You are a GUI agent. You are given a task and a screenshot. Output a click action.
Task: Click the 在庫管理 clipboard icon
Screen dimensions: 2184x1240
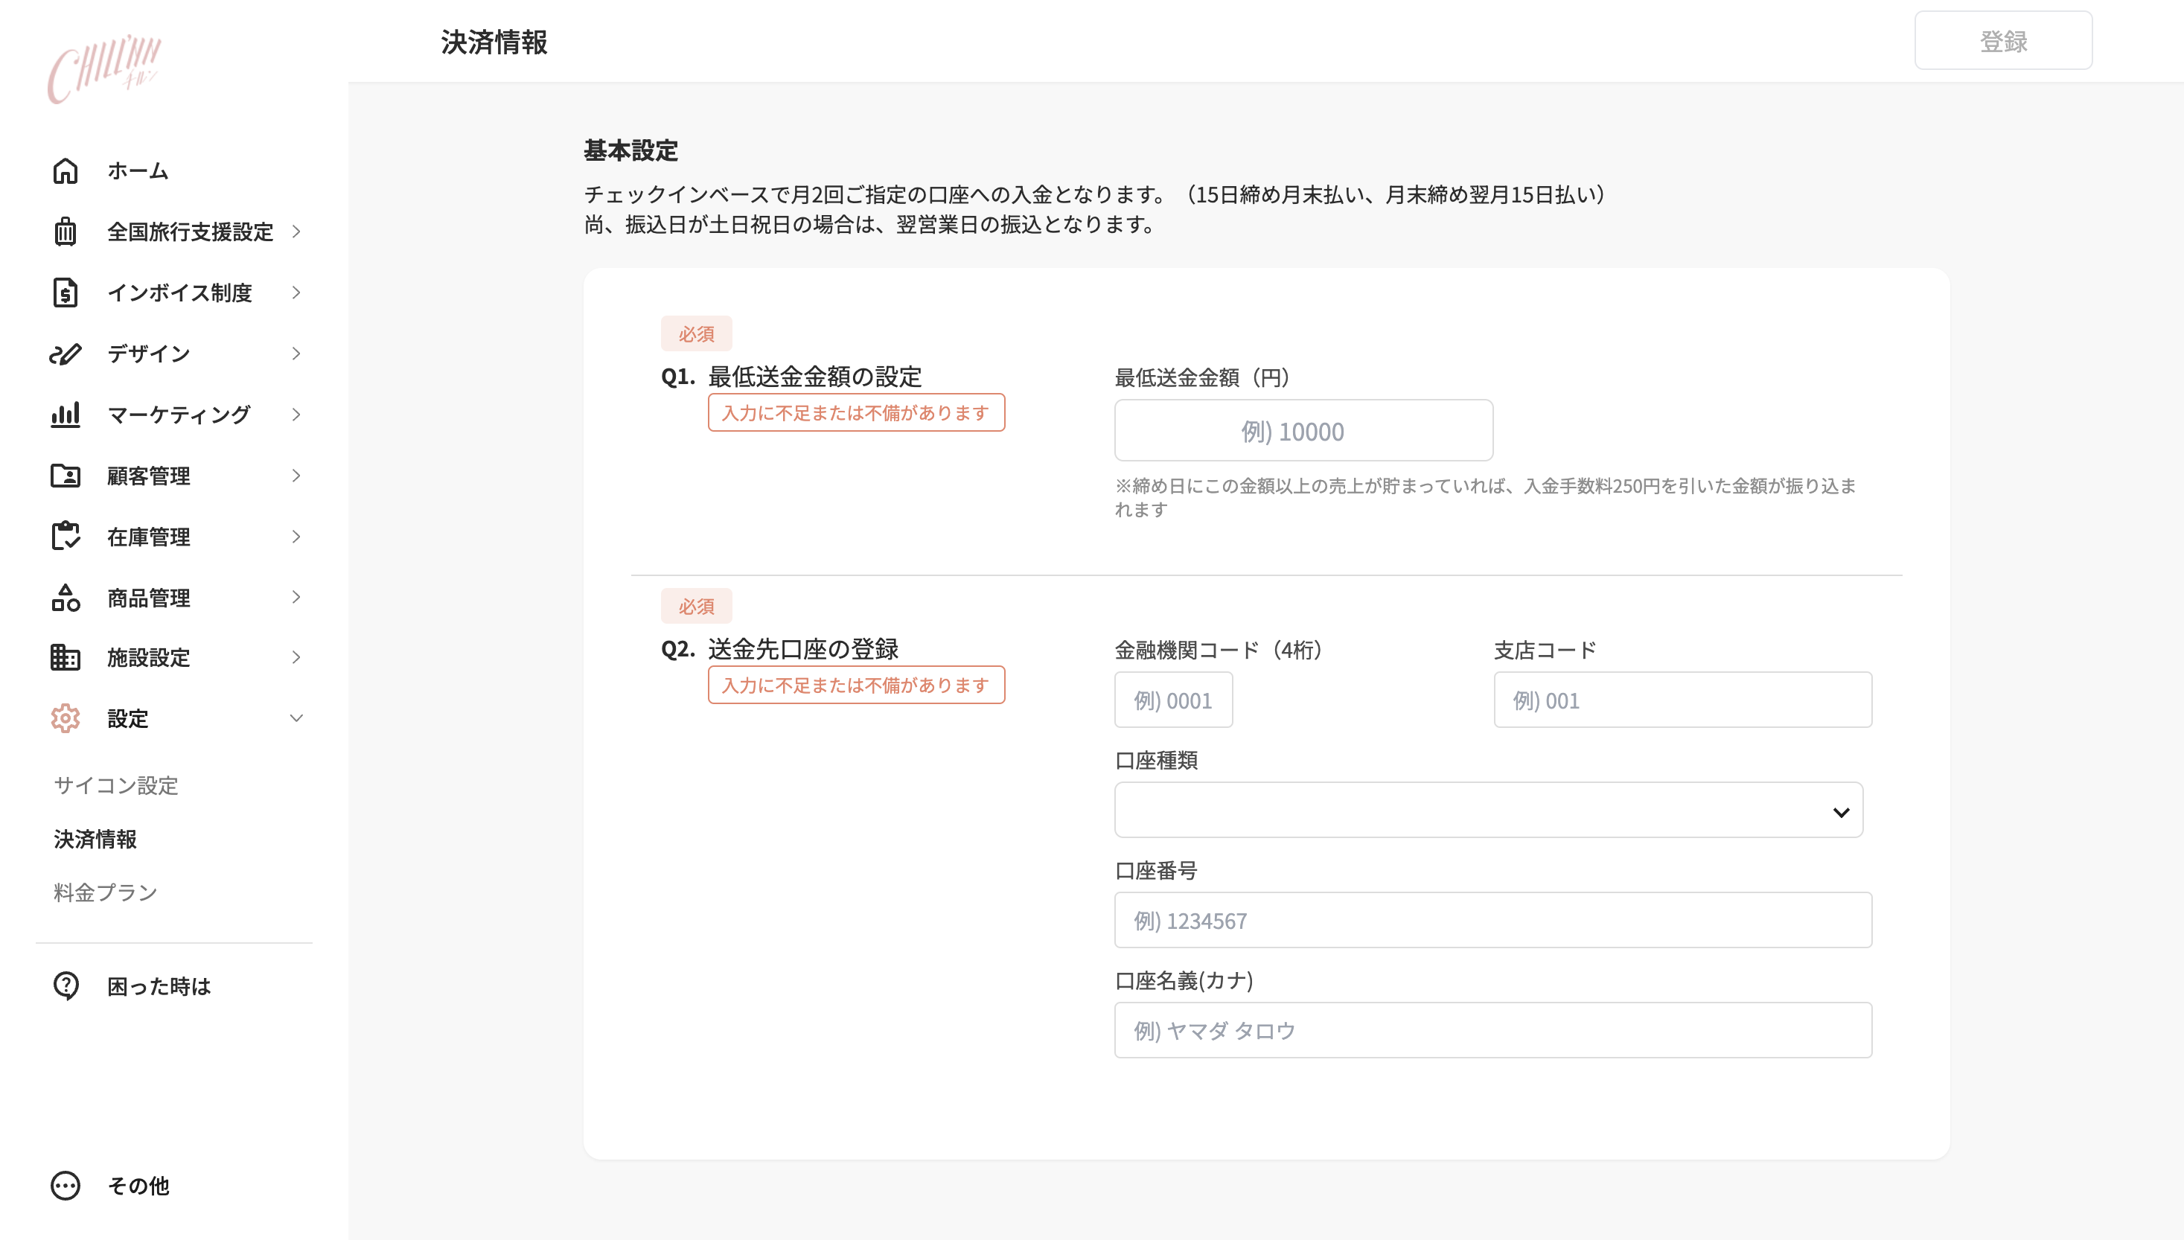pos(66,537)
